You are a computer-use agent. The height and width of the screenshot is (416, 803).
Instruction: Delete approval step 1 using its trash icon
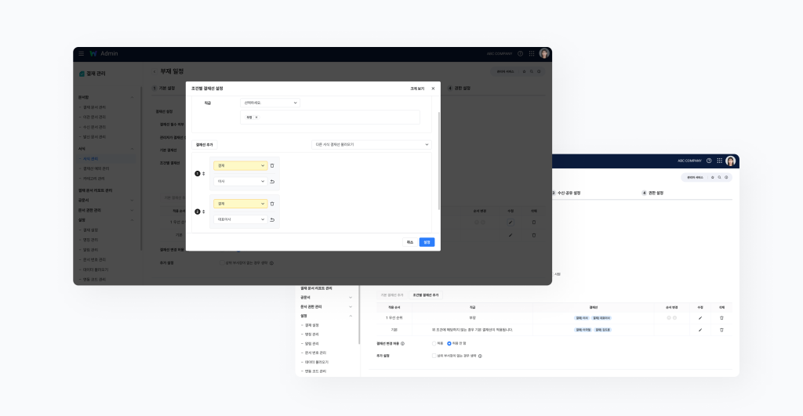click(272, 166)
